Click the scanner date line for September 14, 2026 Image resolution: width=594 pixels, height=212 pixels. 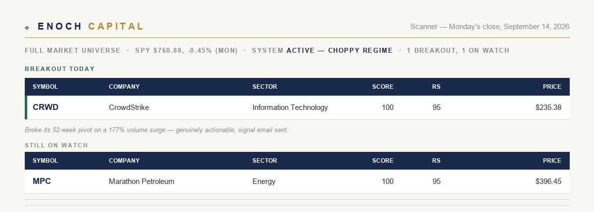(490, 27)
